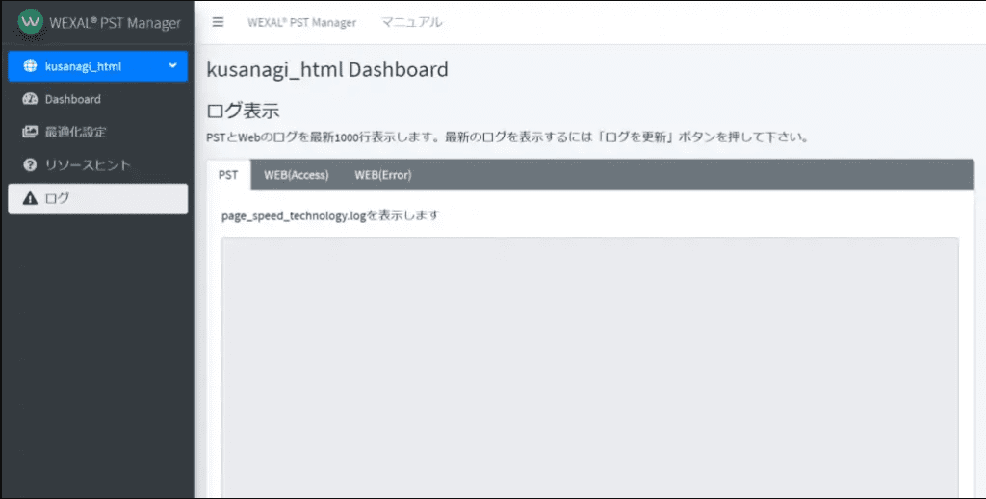
Task: Click the ログ表示 heading
Action: [x=243, y=111]
